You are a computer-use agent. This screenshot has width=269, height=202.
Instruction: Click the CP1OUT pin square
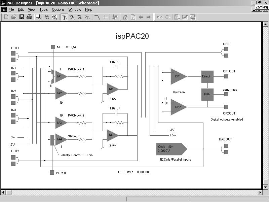[x=226, y=76]
